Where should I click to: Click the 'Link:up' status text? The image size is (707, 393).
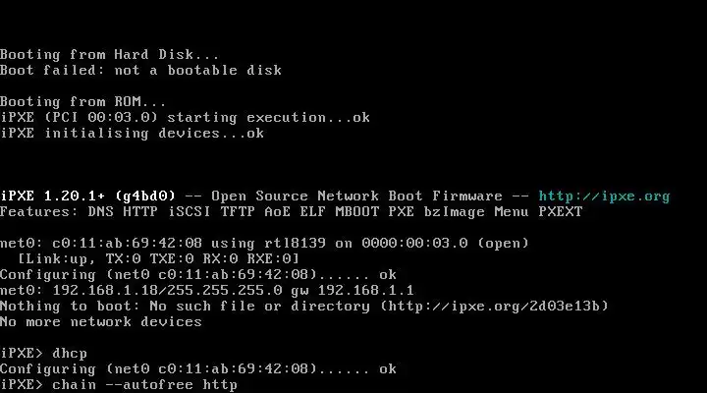(x=57, y=258)
